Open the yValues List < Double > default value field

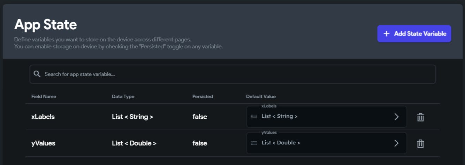[314, 143]
